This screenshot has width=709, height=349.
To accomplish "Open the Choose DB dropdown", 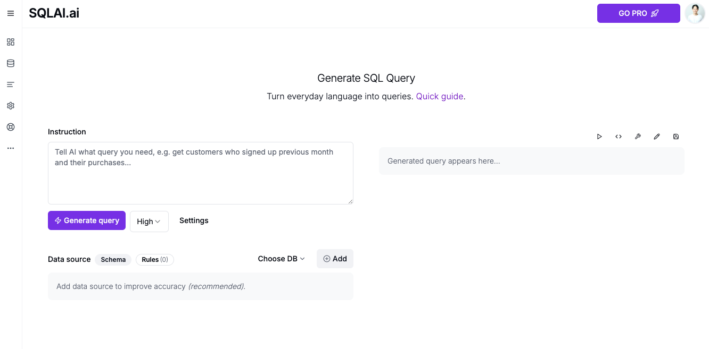I will [x=282, y=259].
